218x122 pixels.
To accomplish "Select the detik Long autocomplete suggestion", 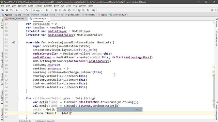I will pos(100,109).
